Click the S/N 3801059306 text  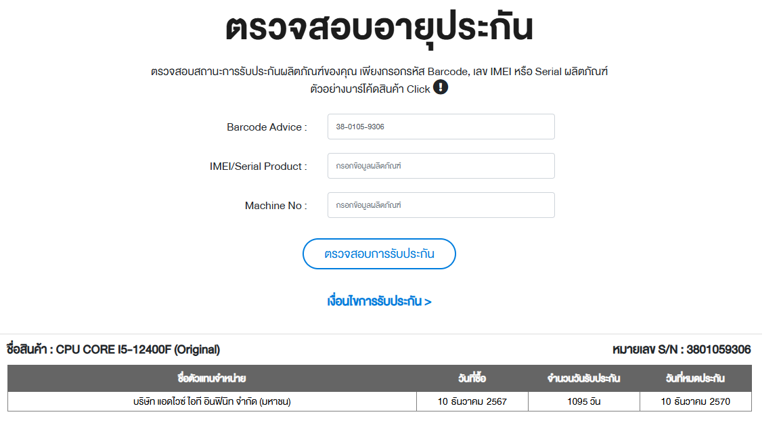(682, 350)
